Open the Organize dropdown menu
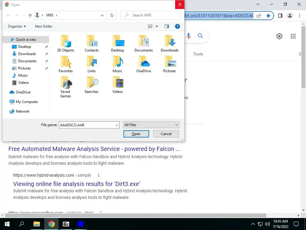This screenshot has height=230, width=306. (x=17, y=26)
